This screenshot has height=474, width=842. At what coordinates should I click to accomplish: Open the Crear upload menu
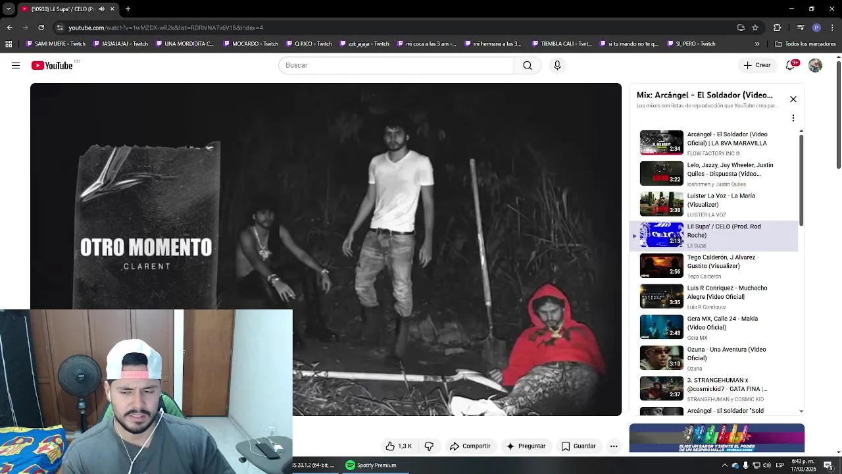[757, 65]
